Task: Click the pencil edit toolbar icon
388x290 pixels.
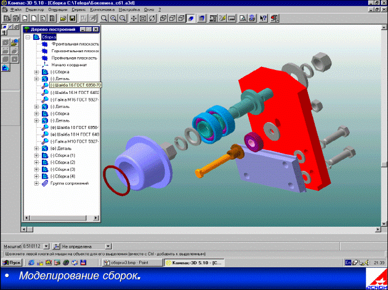Action: point(222,18)
